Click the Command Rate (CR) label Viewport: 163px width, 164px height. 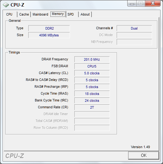click(x=53, y=107)
